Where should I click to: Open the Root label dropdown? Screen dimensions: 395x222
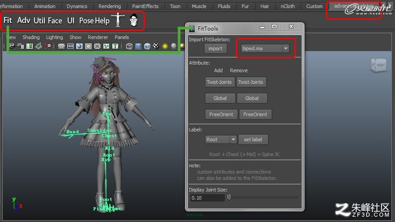point(221,139)
